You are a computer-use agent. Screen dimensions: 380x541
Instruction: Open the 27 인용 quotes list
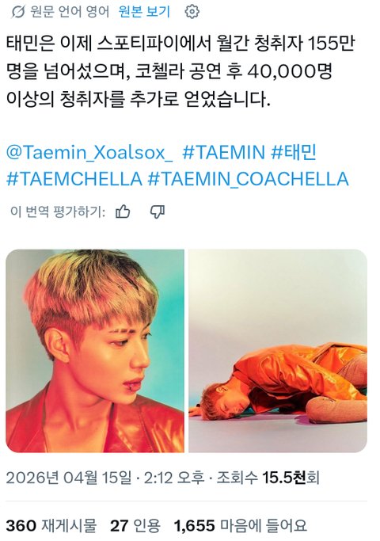pos(135,526)
